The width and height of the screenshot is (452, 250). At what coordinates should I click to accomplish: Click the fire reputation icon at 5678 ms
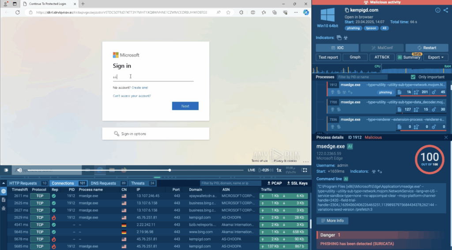point(53,239)
